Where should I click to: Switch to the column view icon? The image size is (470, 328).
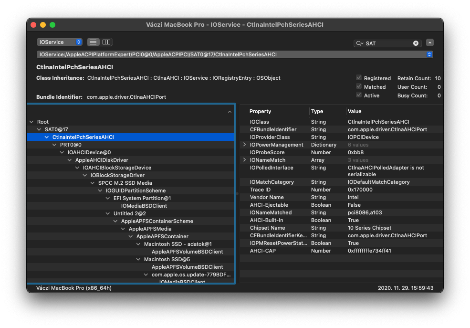coord(106,42)
